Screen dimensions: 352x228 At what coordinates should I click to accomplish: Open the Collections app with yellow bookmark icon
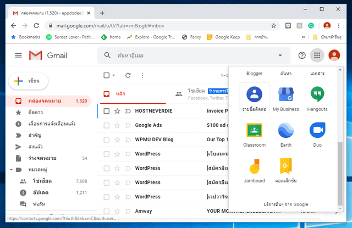click(286, 170)
